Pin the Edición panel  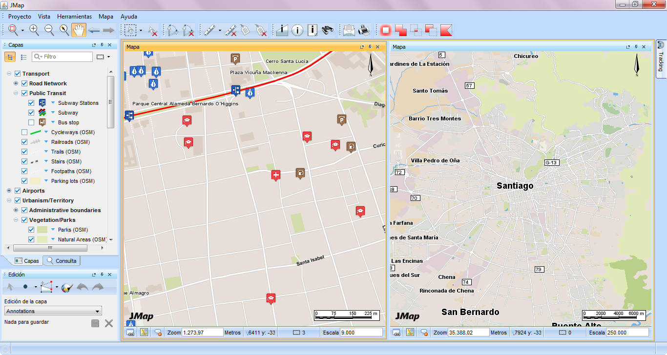click(x=102, y=275)
